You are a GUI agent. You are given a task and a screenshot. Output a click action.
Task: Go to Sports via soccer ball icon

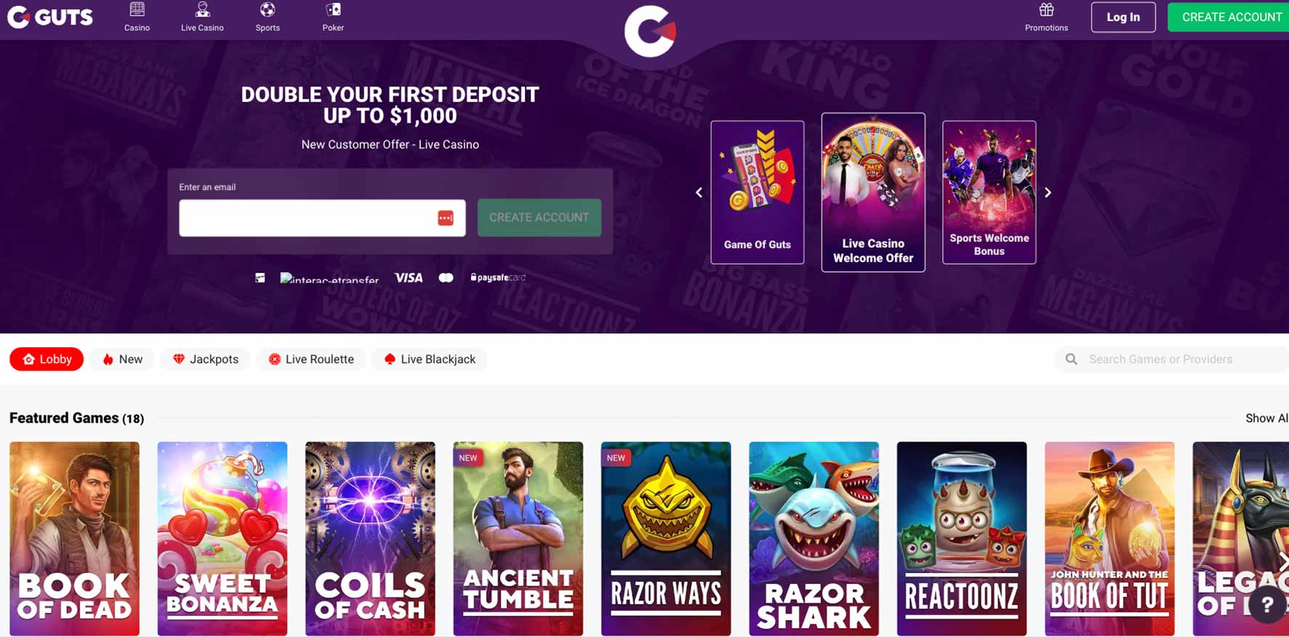pyautogui.click(x=268, y=9)
